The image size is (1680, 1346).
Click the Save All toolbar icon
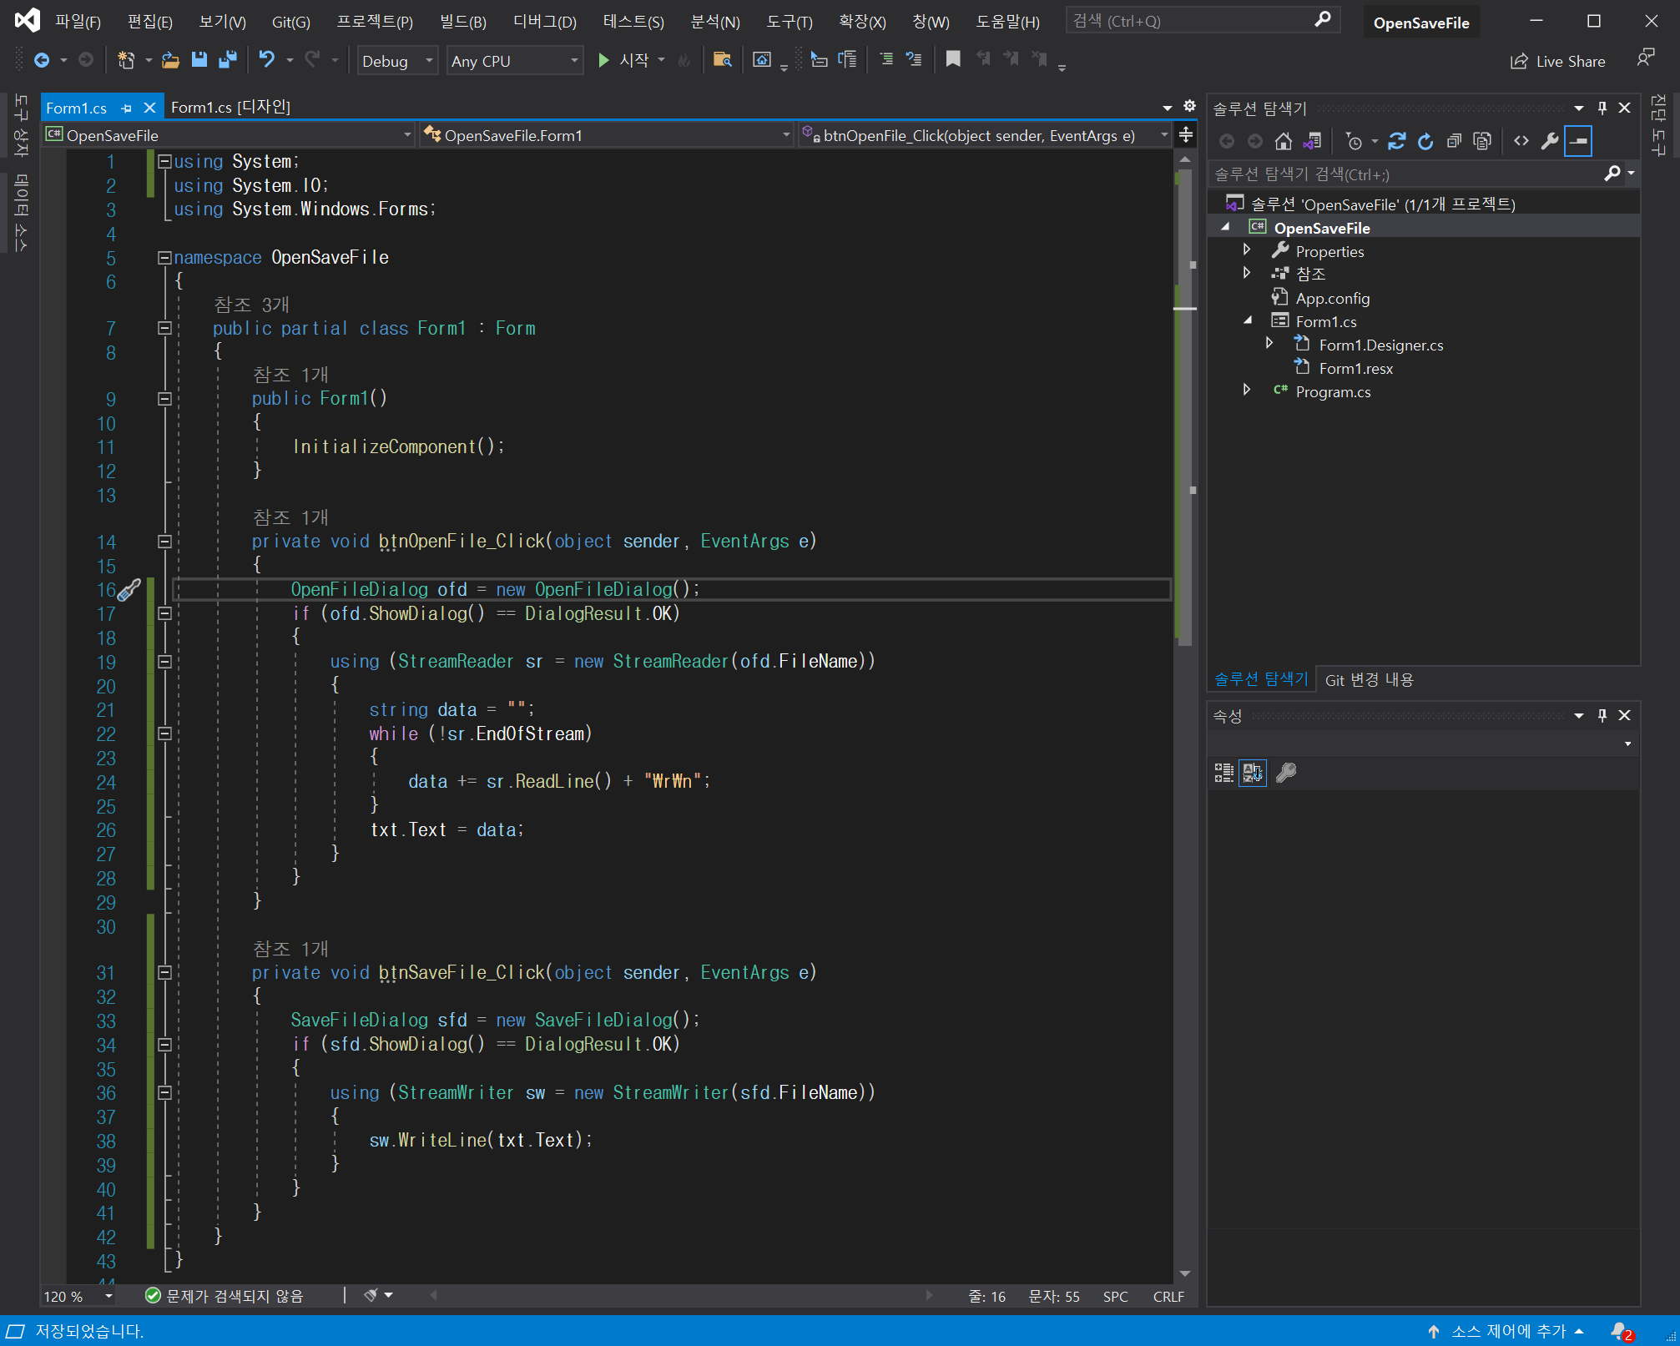[227, 60]
